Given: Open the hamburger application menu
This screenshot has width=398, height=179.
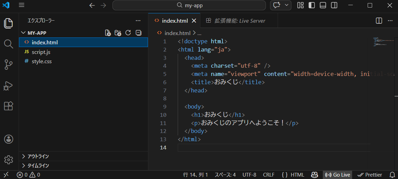Looking at the screenshot, I should point(21,5).
